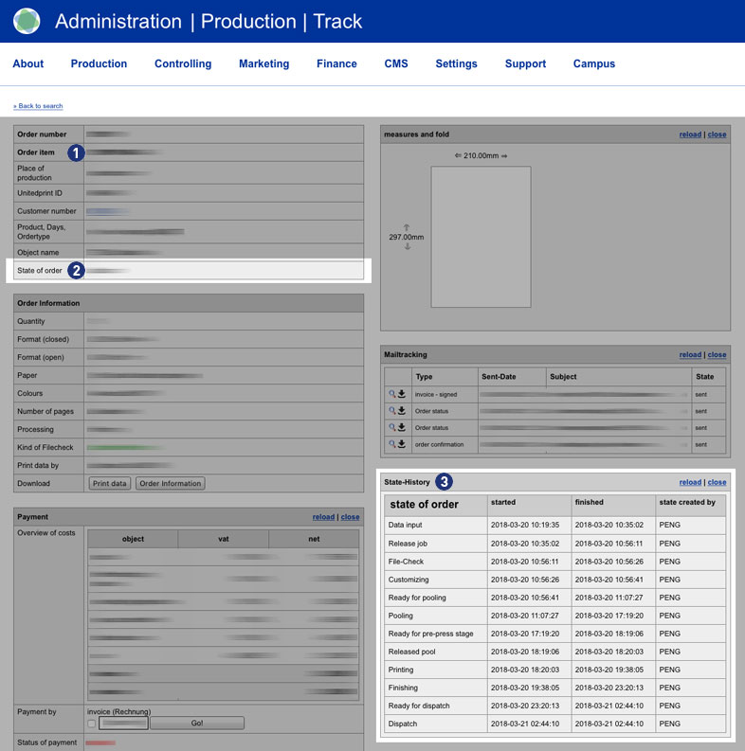Download the order confirmation mail
This screenshot has width=745, height=751.
click(402, 444)
